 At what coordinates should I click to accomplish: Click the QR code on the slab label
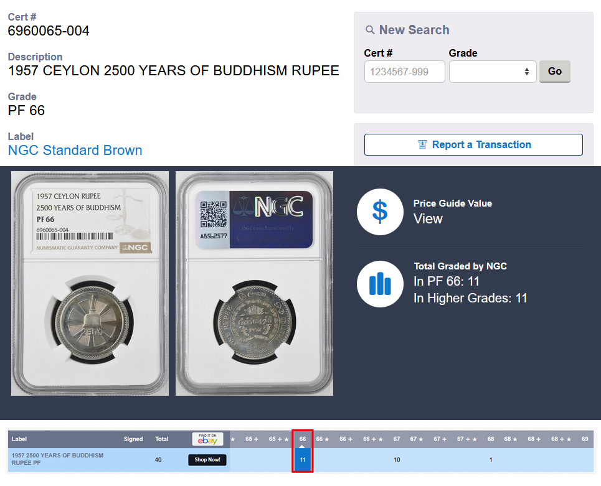[x=213, y=215]
